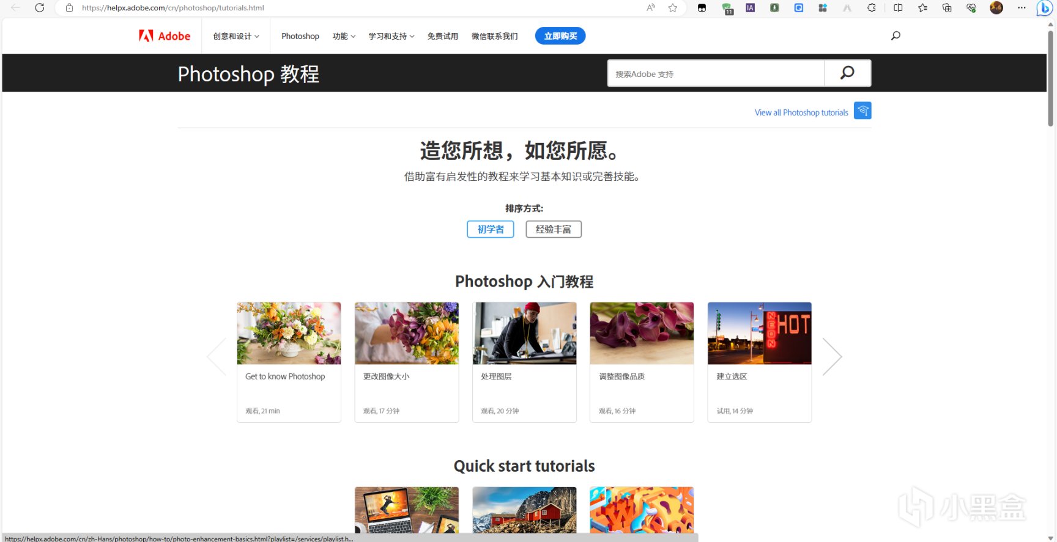The image size is (1057, 542).
Task: Open the View all Photoshop tutorials link
Action: (801, 112)
